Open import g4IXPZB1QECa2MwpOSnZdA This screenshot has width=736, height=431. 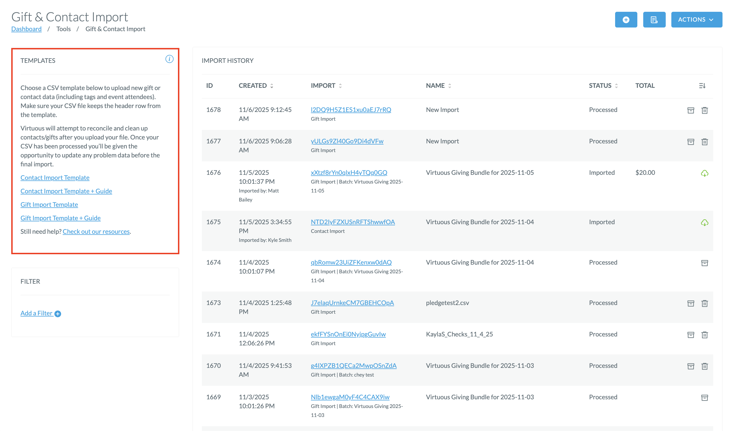pyautogui.click(x=354, y=365)
